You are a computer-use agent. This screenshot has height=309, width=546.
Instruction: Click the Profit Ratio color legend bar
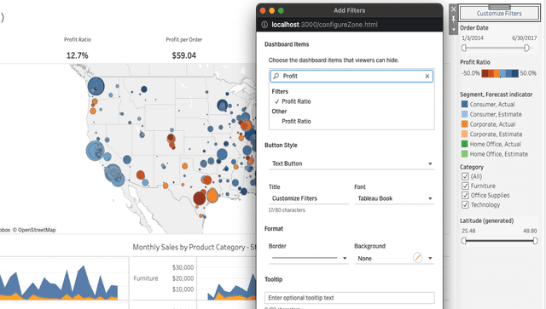pyautogui.click(x=500, y=73)
